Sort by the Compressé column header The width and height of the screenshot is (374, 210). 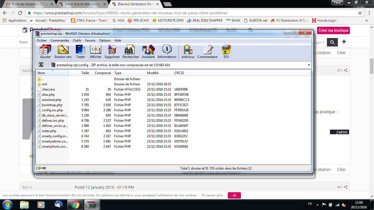pos(101,73)
